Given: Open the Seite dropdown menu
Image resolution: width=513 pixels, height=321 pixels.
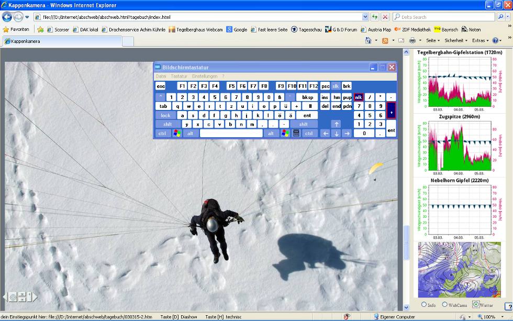Looking at the screenshot, I should 433,40.
